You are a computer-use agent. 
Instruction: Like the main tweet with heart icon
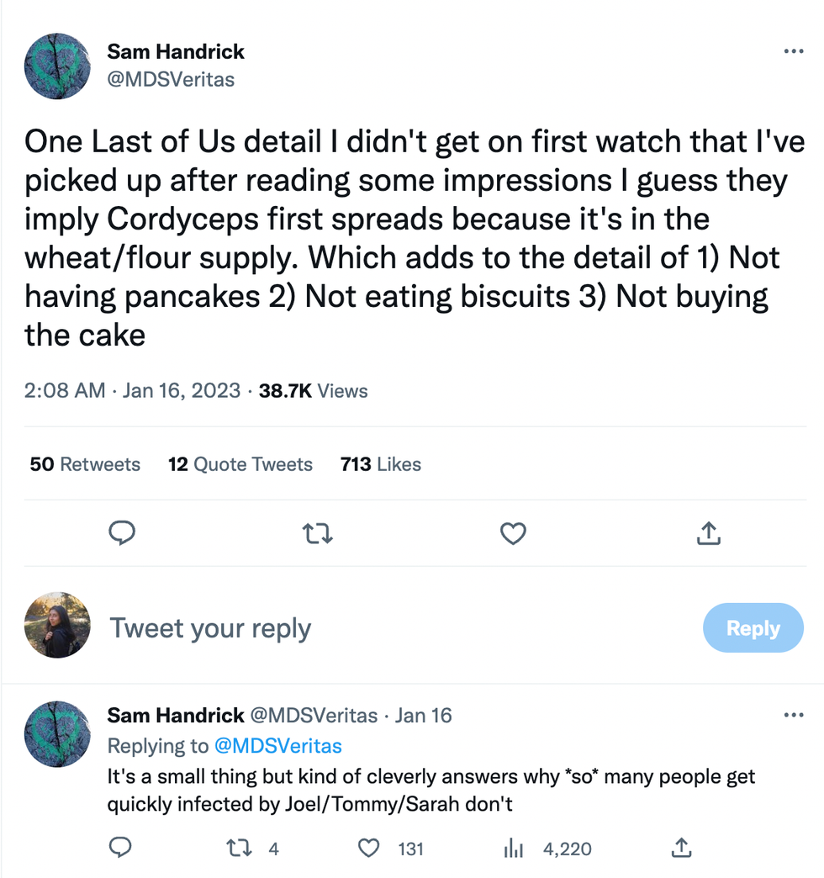coord(513,532)
